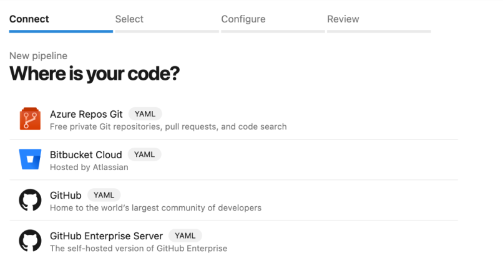Select GitHub as the code source
503x276 pixels.
click(x=233, y=201)
